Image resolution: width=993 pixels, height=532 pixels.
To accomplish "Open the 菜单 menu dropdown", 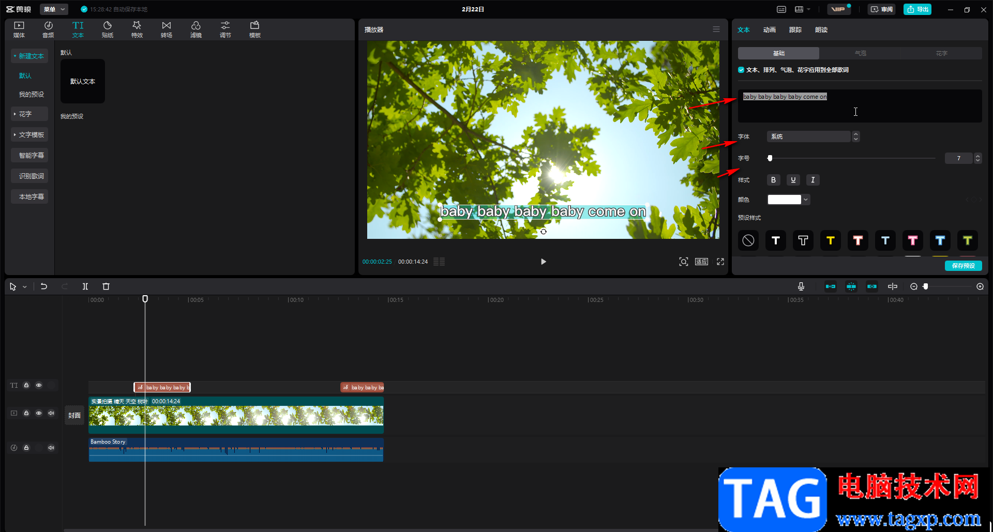I will (54, 9).
